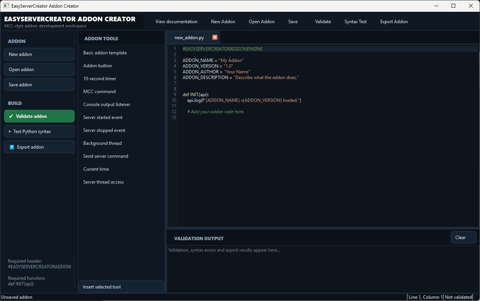
Task: Select Console output listener tool
Action: pyautogui.click(x=121, y=105)
